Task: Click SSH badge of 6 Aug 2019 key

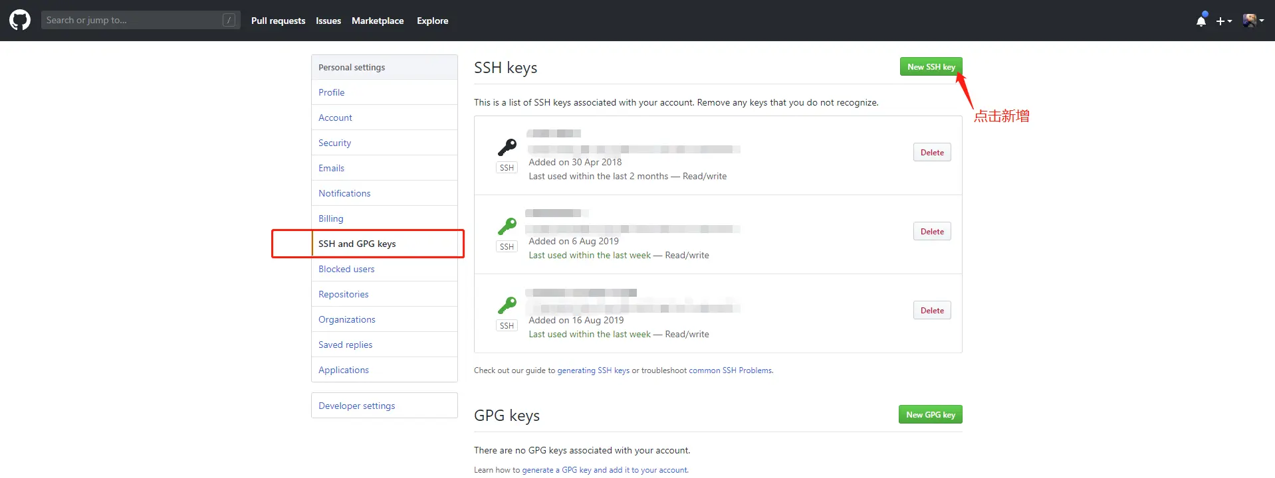Action: (507, 246)
